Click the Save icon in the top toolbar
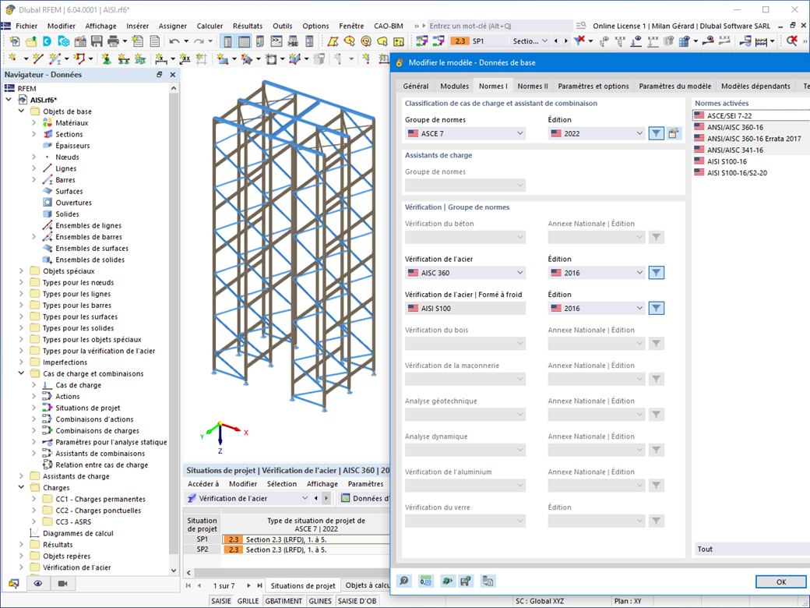This screenshot has width=810, height=608. coord(97,41)
